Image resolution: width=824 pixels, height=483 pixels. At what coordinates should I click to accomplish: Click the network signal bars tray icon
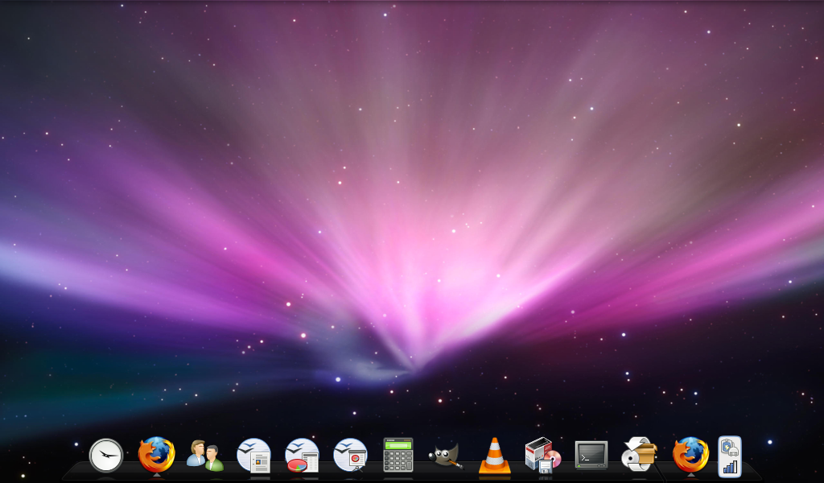(730, 467)
